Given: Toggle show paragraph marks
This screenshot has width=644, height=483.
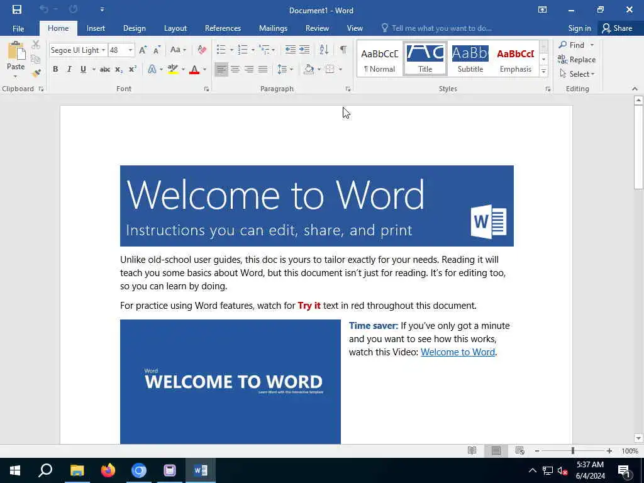Looking at the screenshot, I should point(343,50).
